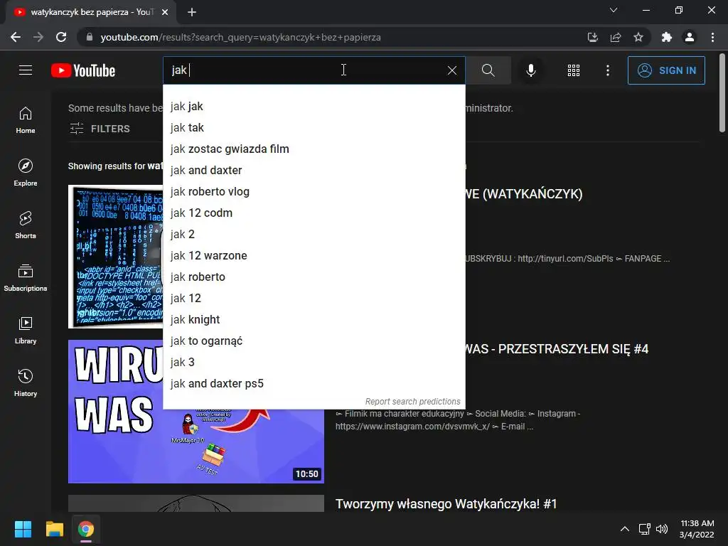Open a new Chrome tab

[x=192, y=12]
